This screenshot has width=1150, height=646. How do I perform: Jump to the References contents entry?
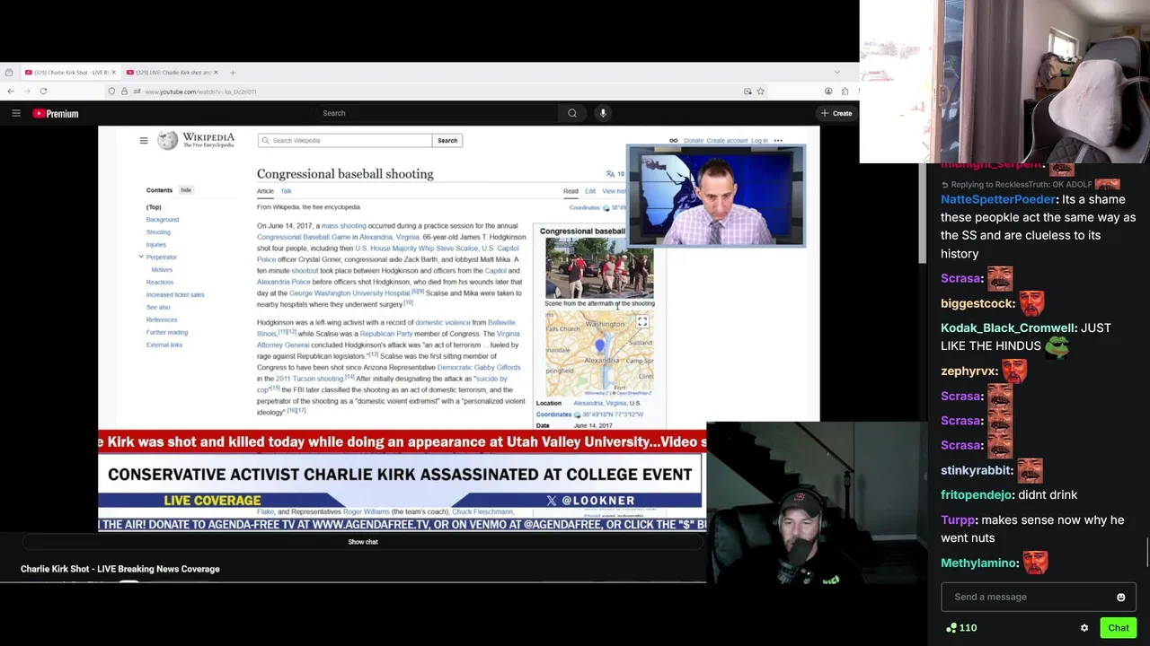[162, 320]
